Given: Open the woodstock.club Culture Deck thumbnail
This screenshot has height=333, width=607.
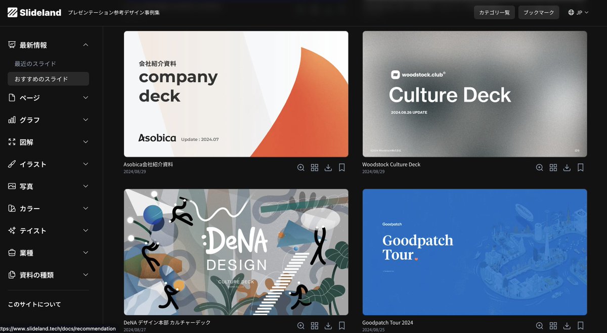Looking at the screenshot, I should (474, 94).
